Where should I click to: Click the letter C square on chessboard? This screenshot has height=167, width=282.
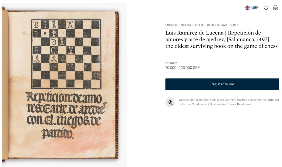(53, 50)
